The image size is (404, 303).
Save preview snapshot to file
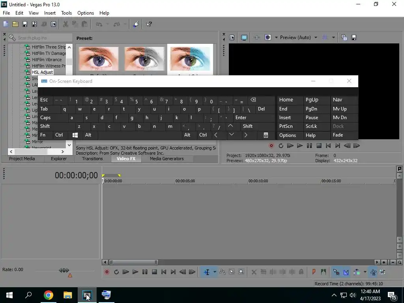click(x=354, y=37)
